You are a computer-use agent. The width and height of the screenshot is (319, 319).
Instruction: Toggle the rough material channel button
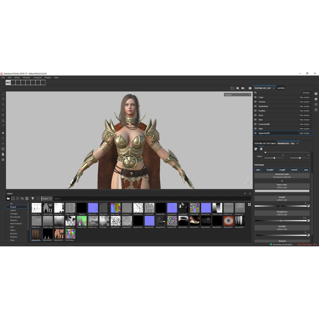tap(282, 170)
